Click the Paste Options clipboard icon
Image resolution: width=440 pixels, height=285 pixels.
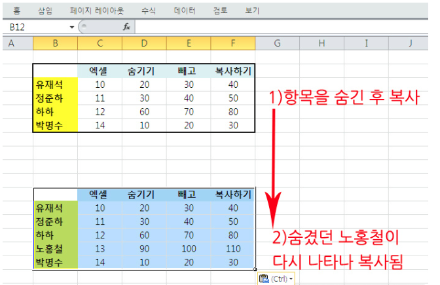tap(264, 279)
